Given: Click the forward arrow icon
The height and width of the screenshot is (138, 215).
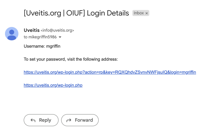Looking at the screenshot, I should click(x=69, y=120).
